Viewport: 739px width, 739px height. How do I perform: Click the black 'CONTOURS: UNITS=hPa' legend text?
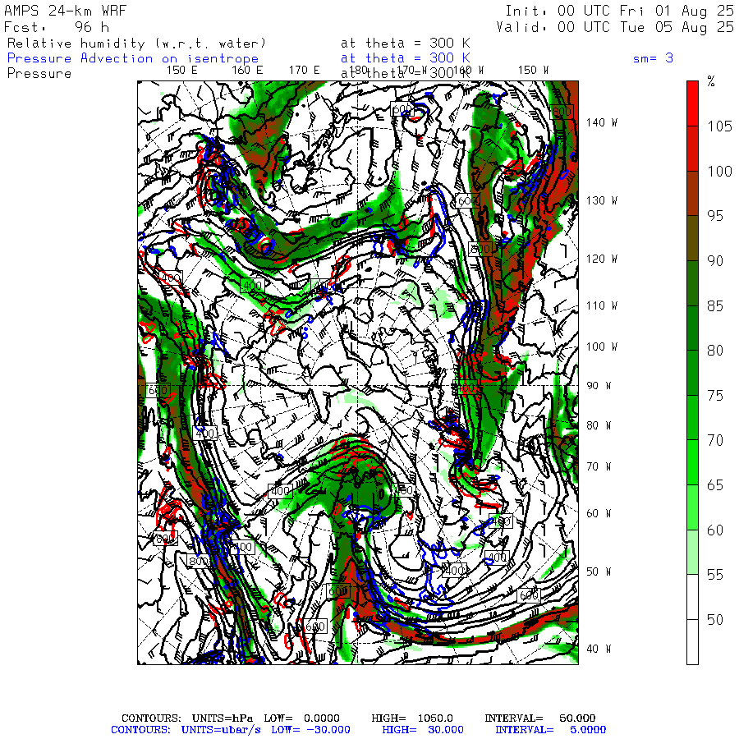[187, 718]
